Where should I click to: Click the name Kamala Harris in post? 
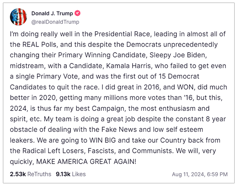tap(129, 66)
